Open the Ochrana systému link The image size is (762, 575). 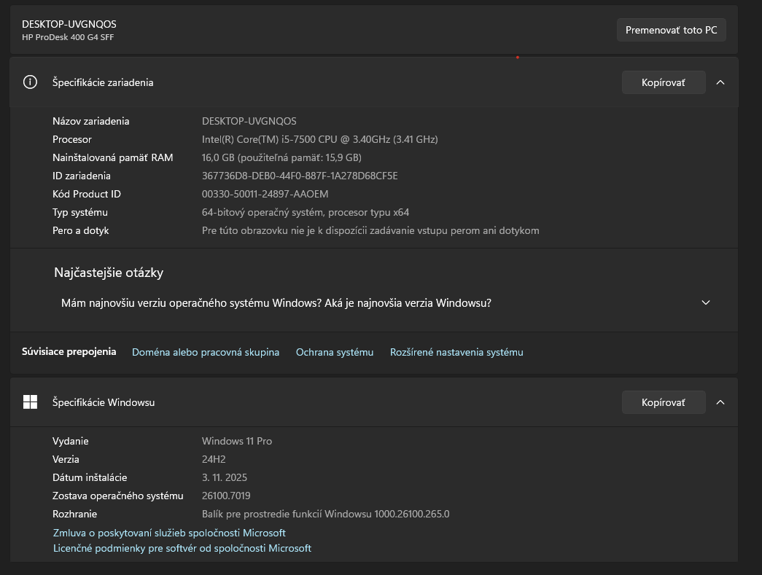(335, 352)
